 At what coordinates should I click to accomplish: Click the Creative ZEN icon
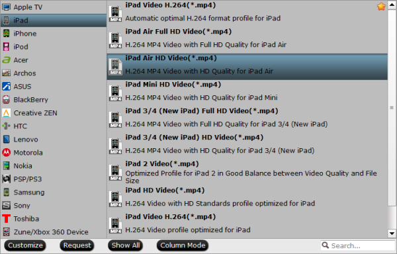pyautogui.click(x=7, y=113)
